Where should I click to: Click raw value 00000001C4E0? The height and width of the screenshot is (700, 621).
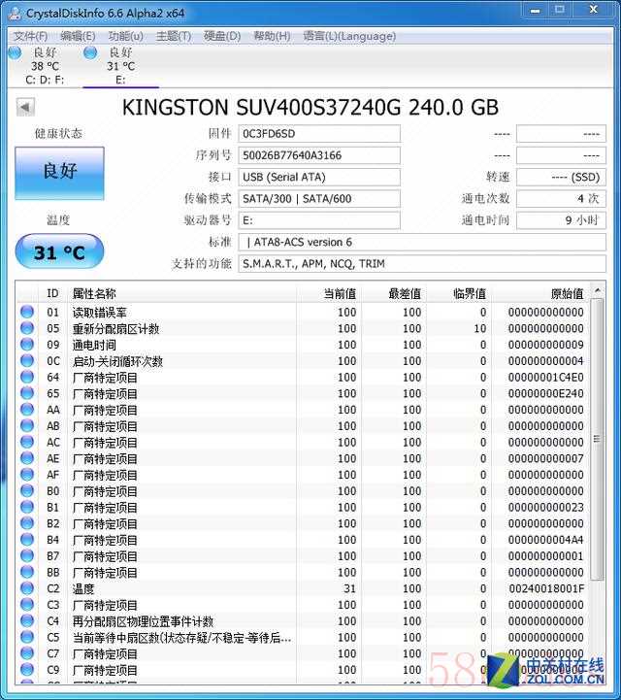[545, 378]
